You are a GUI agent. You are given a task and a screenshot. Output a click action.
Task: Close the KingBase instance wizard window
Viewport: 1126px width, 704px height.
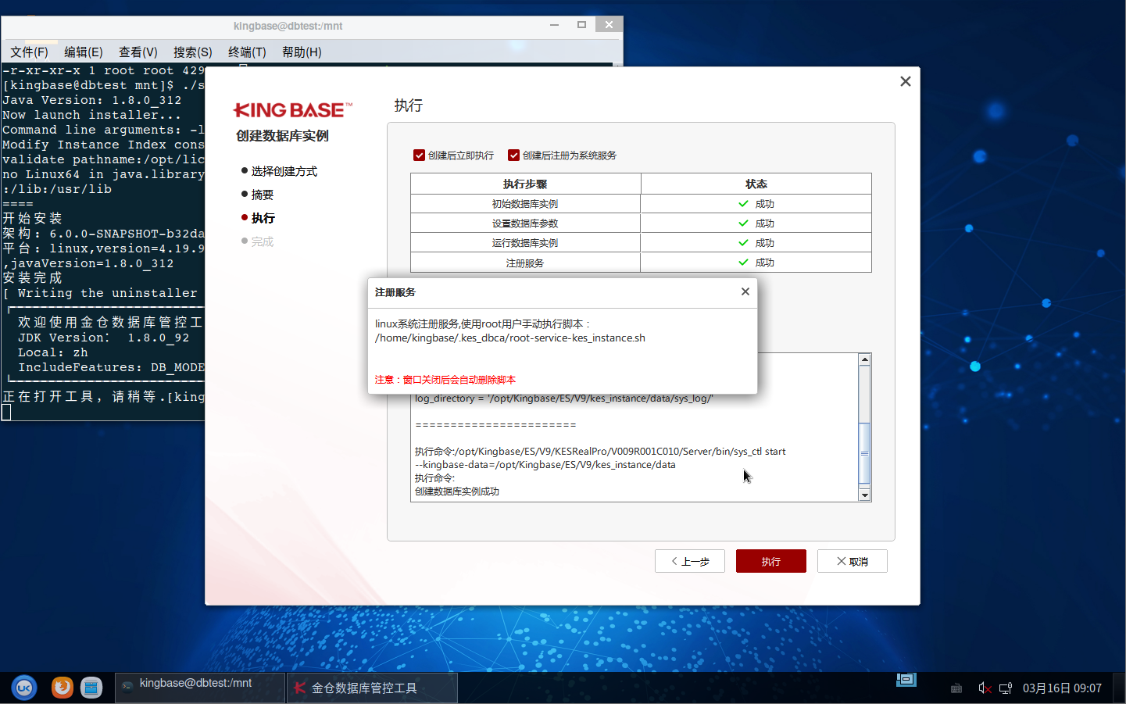pos(906,81)
